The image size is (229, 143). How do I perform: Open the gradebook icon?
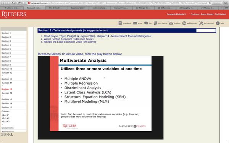coord(120,23)
